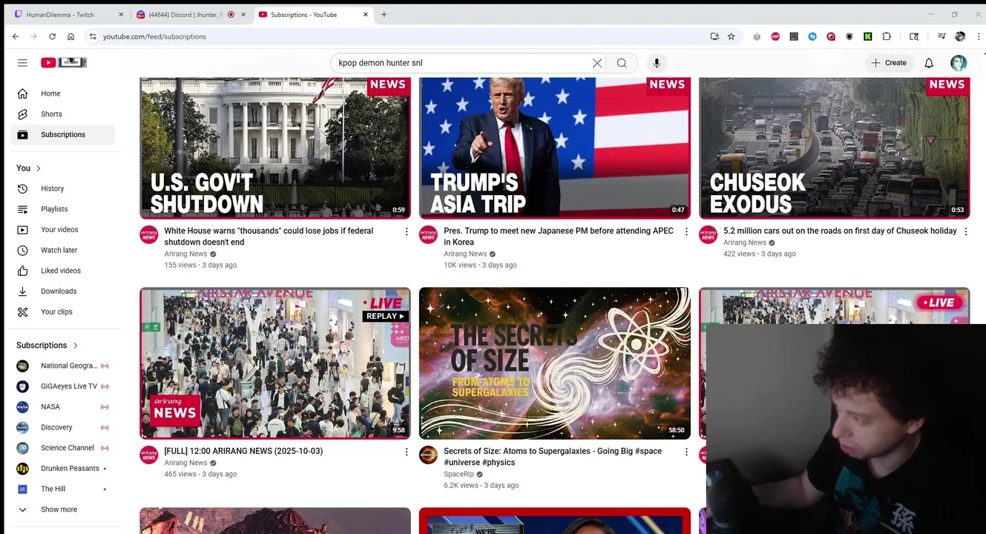Open Liked videos list

63,271
